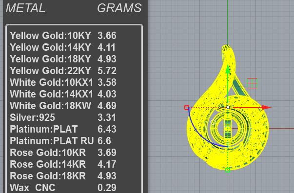Click the green scale handle at pendant bottom

(x=228, y=170)
